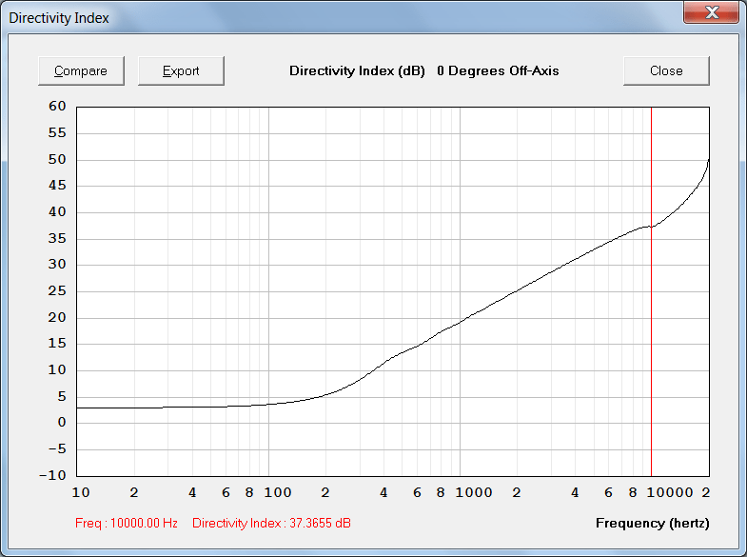Image resolution: width=747 pixels, height=557 pixels.
Task: Click the y-axis label 60
Action: [x=57, y=107]
